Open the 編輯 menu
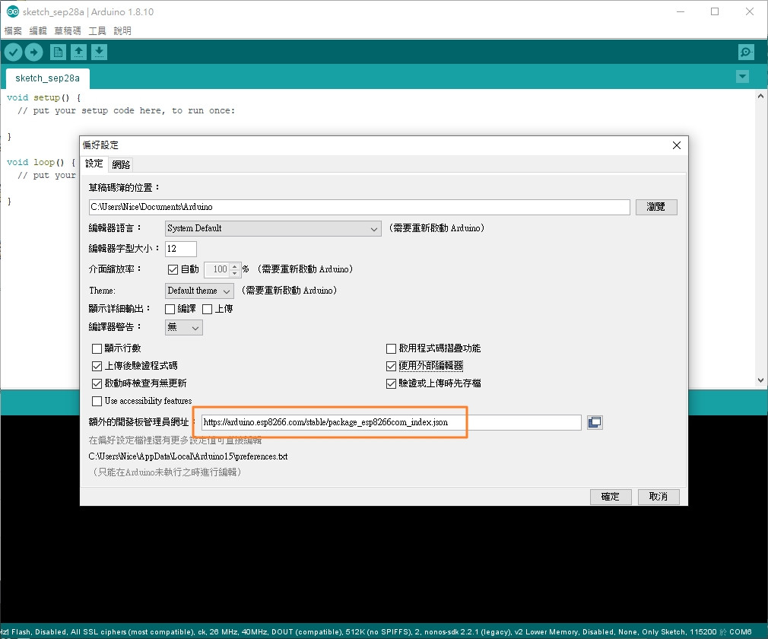 click(38, 31)
